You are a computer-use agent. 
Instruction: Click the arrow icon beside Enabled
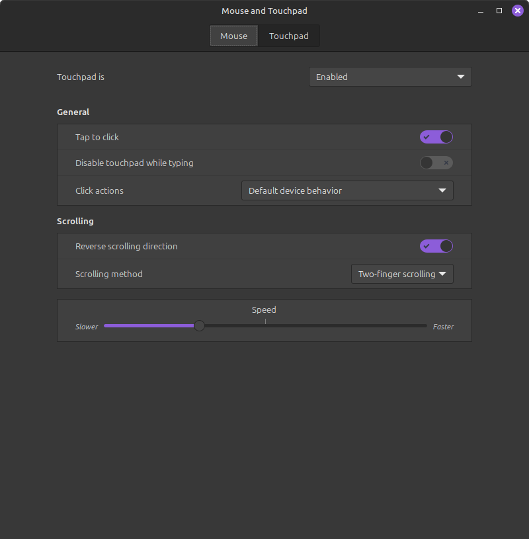pos(461,77)
